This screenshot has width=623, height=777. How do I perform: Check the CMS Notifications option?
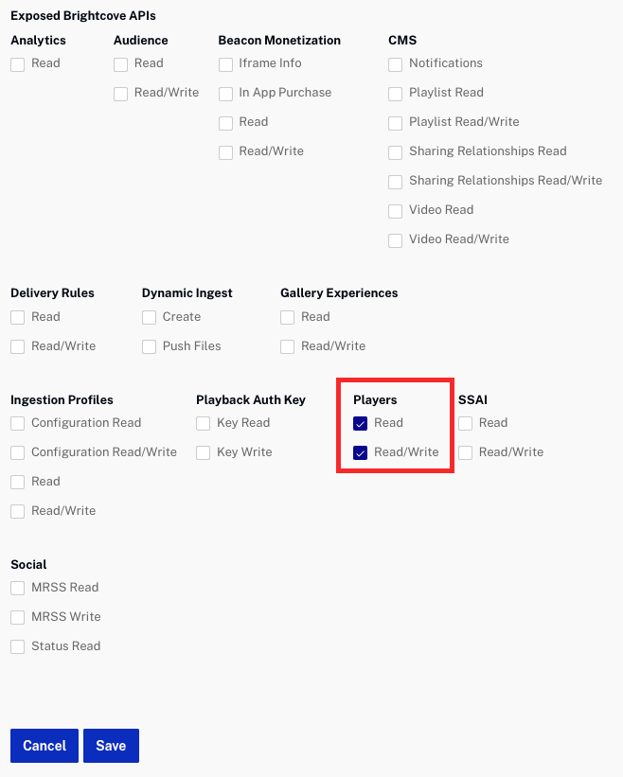point(396,64)
